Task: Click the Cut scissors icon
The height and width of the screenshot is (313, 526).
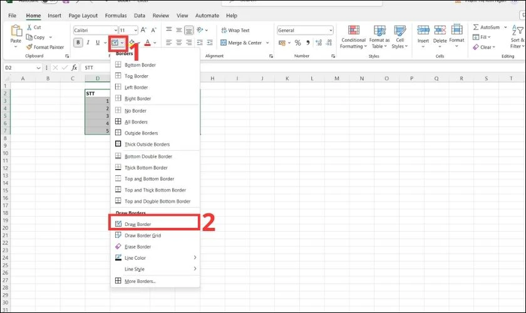Action: [x=29, y=27]
